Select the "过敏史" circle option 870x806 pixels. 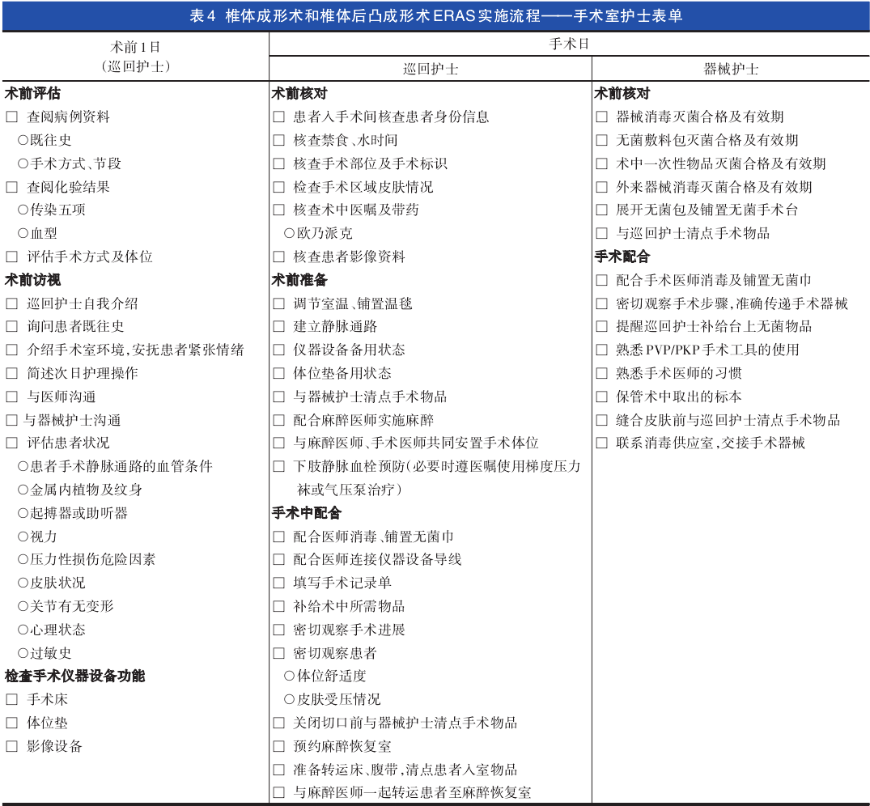point(23,653)
